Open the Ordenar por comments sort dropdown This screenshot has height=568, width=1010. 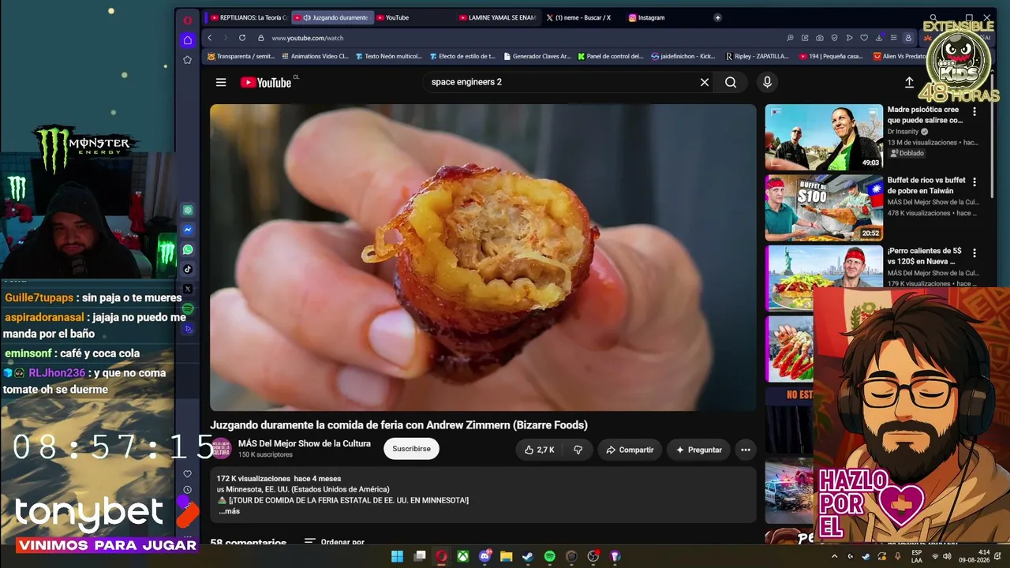point(335,543)
